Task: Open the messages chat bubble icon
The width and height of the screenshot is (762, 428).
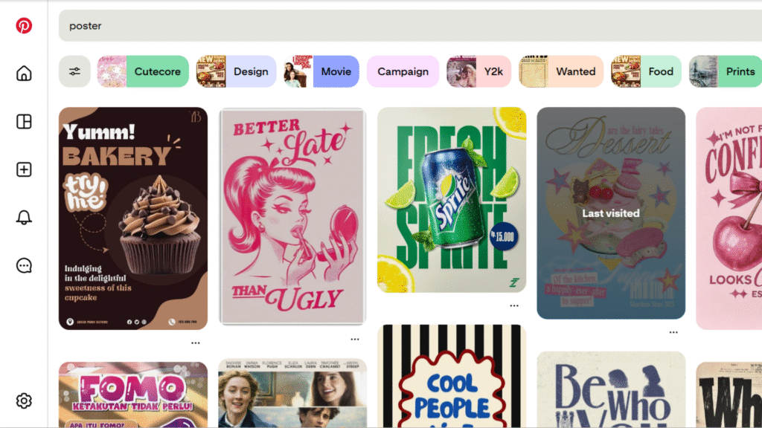Action: click(x=24, y=265)
